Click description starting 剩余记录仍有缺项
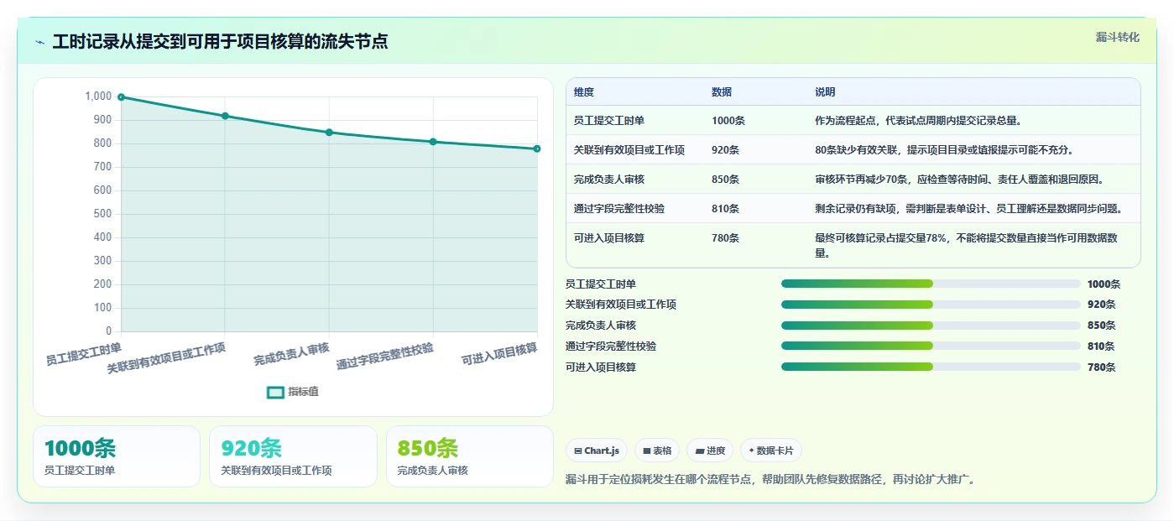Viewport: 1174px width, 521px height. click(x=968, y=209)
